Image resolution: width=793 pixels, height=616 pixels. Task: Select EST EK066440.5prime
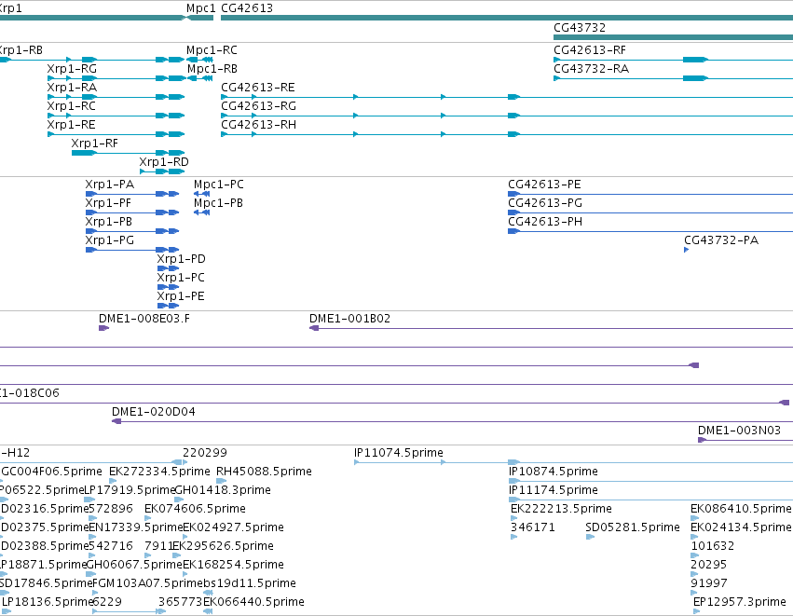point(253,602)
